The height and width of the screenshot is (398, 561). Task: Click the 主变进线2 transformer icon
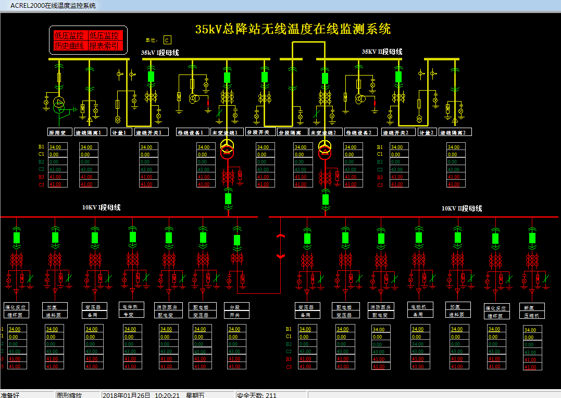(325, 150)
